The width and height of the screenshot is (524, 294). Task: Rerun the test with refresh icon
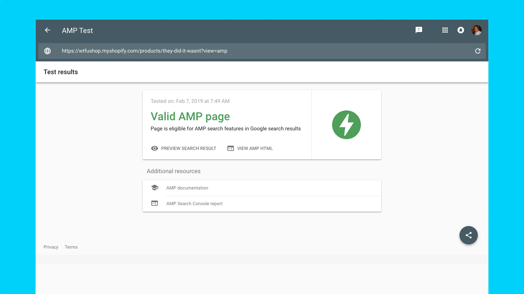point(477,51)
